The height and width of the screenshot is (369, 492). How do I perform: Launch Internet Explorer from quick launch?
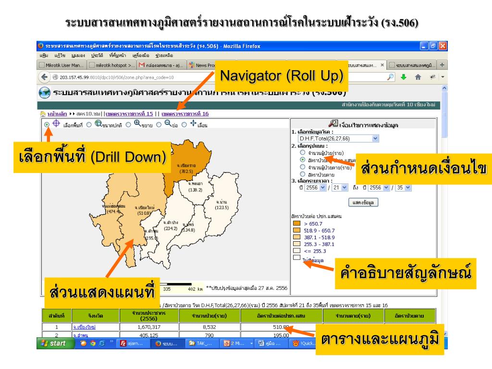point(102,343)
